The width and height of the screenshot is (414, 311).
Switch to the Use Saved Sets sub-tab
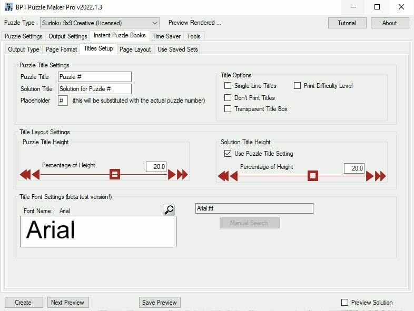(x=178, y=49)
